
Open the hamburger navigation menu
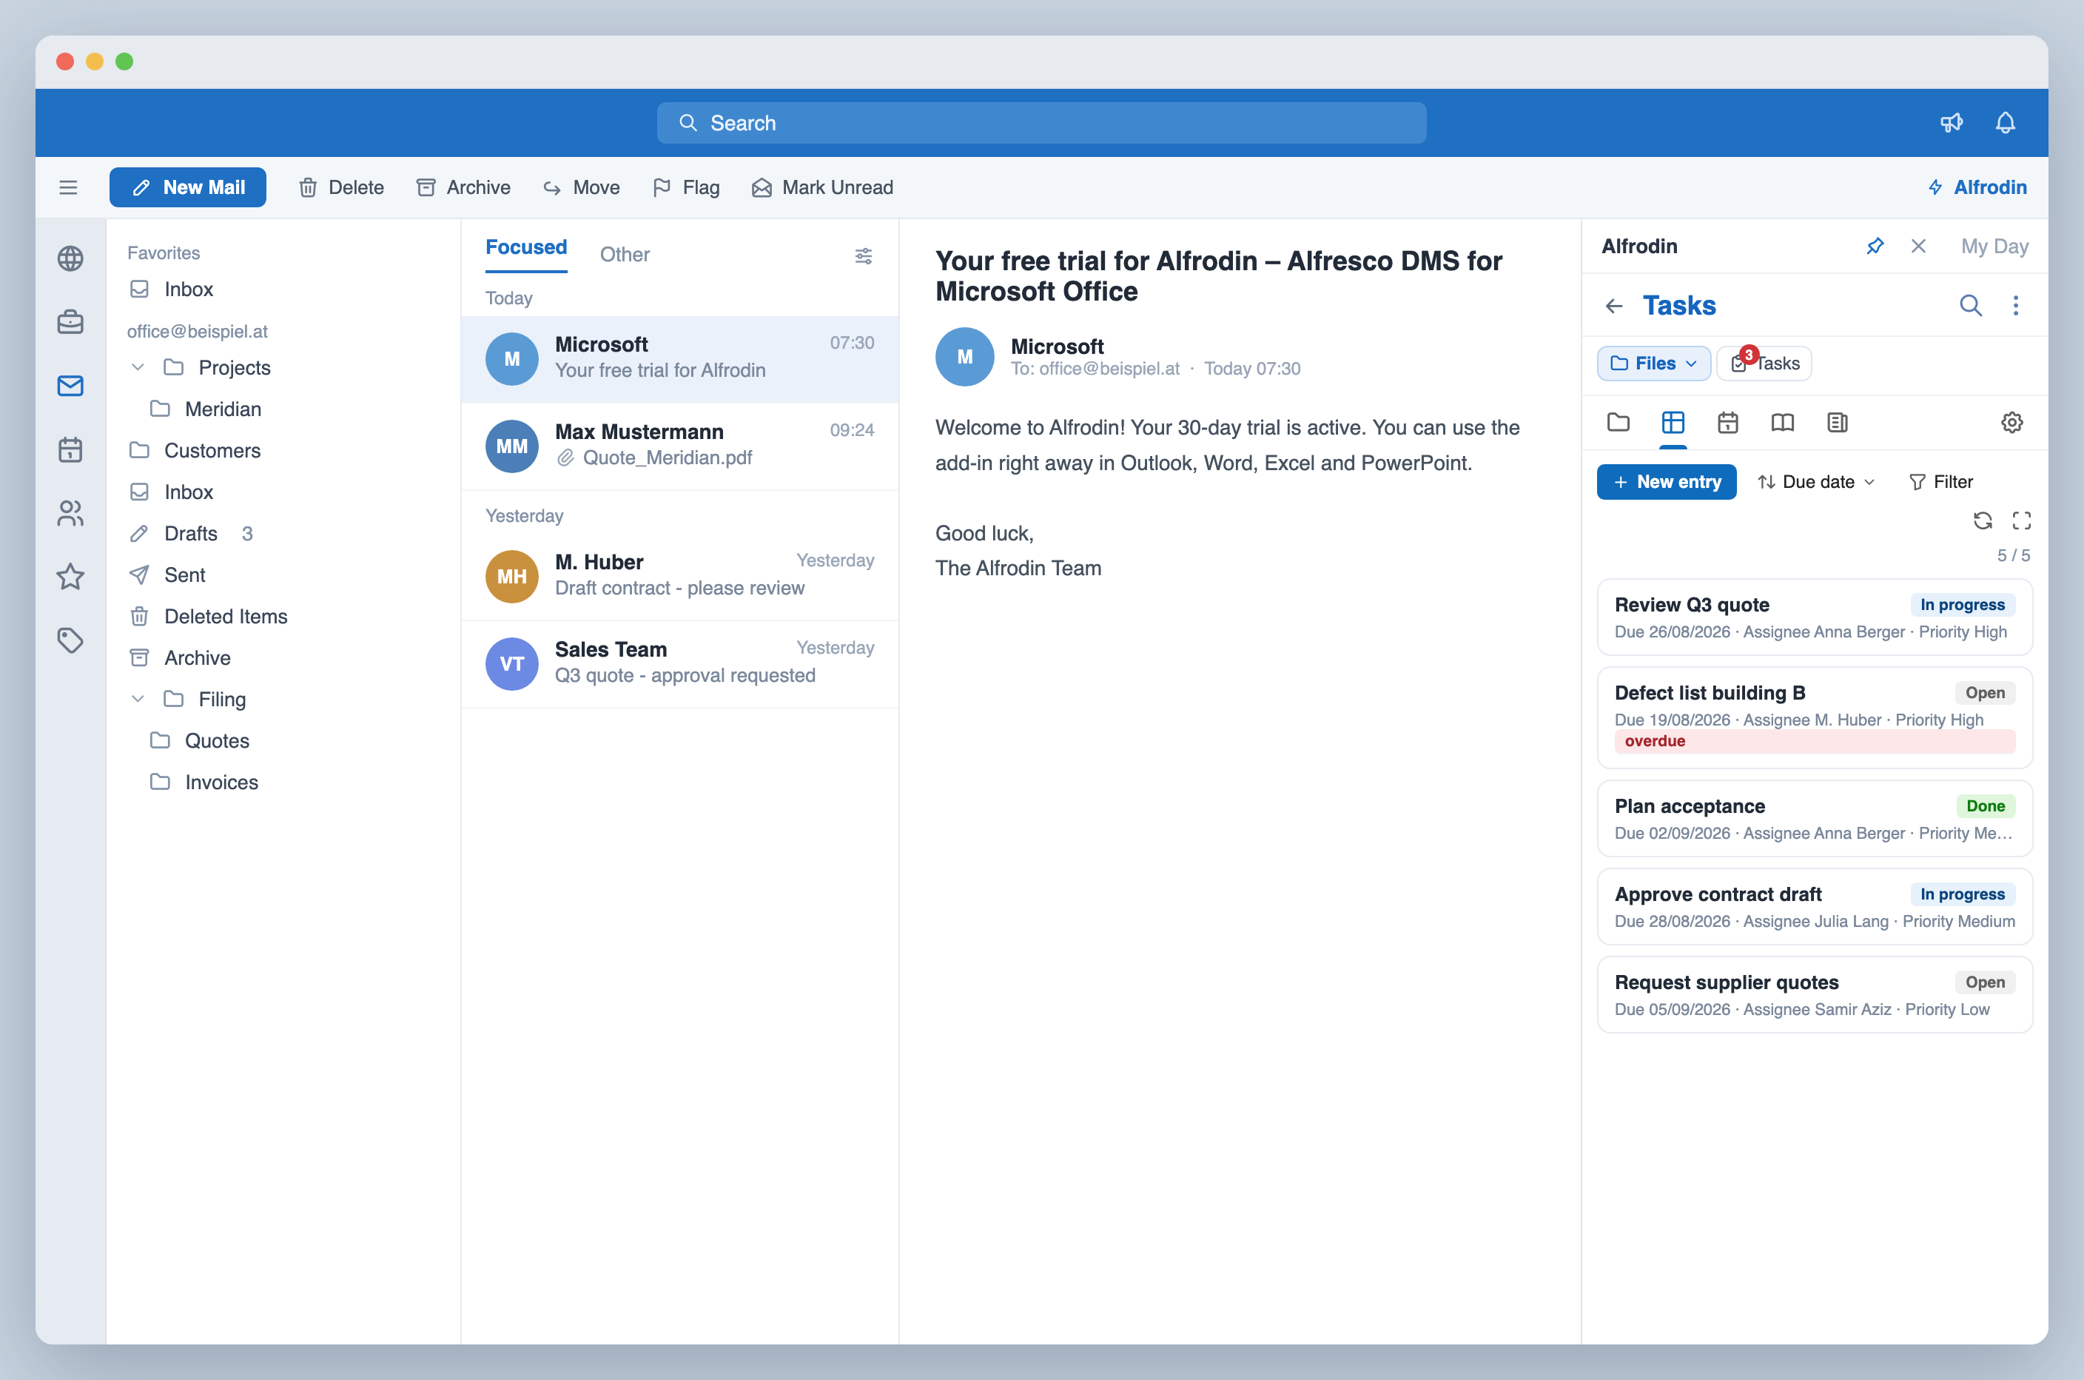click(69, 187)
